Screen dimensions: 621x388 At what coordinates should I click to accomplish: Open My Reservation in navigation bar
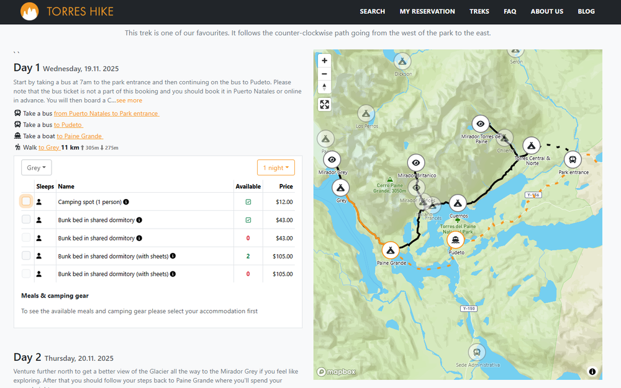point(427,11)
